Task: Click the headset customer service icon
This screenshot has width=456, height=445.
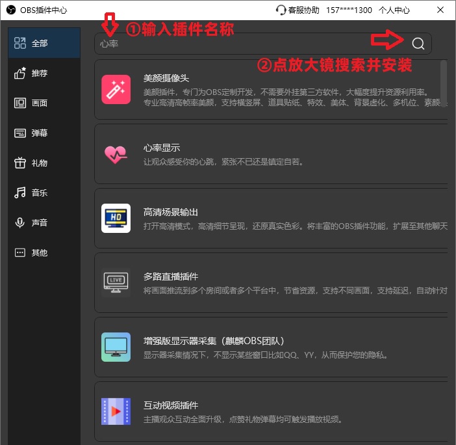Action: (x=281, y=10)
